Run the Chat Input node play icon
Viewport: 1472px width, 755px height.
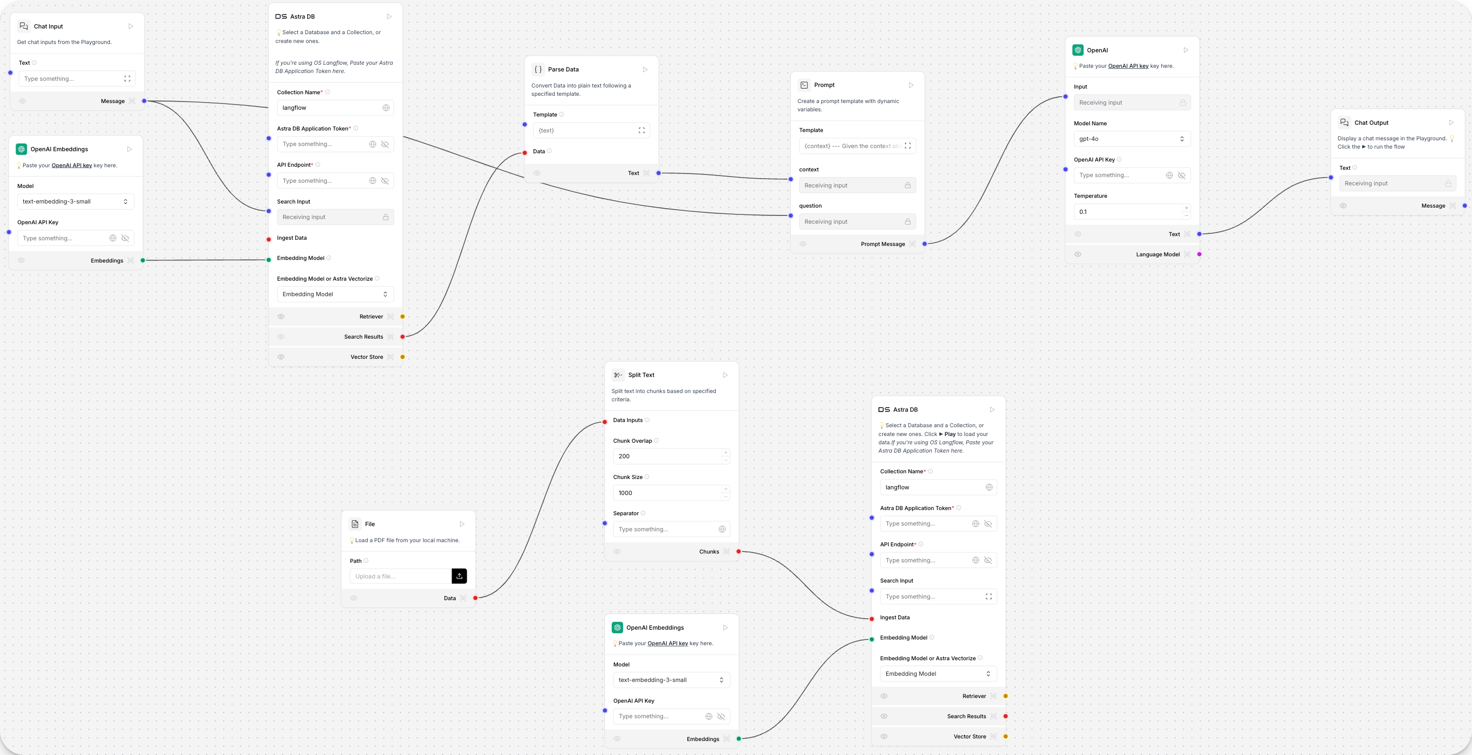coord(131,26)
